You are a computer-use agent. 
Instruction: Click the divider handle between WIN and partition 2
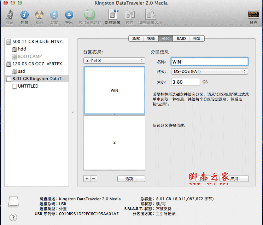point(114,115)
